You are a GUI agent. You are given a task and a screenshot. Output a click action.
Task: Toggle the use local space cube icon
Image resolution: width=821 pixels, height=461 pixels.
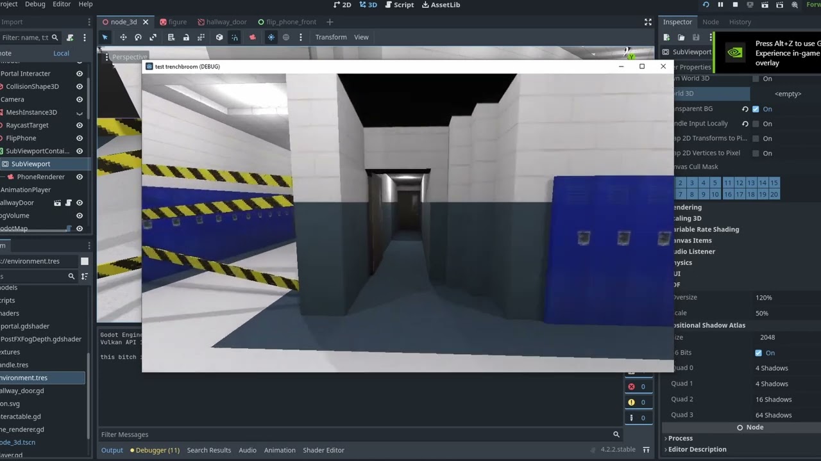219,37
